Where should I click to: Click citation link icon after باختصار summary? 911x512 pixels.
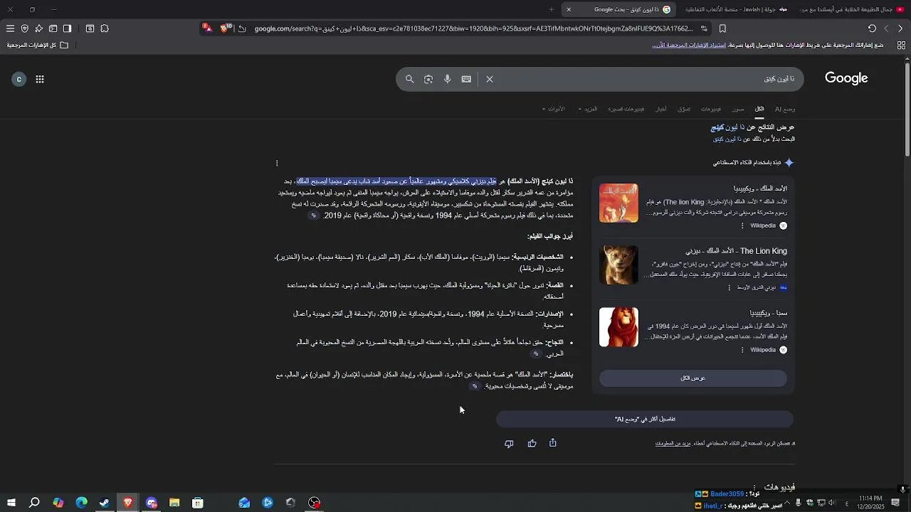pyautogui.click(x=475, y=386)
